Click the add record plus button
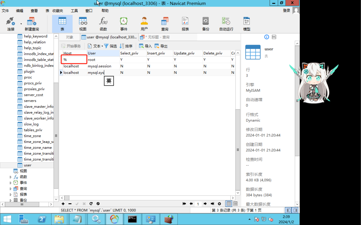Viewport: 361px width, 225px height. coord(63,204)
